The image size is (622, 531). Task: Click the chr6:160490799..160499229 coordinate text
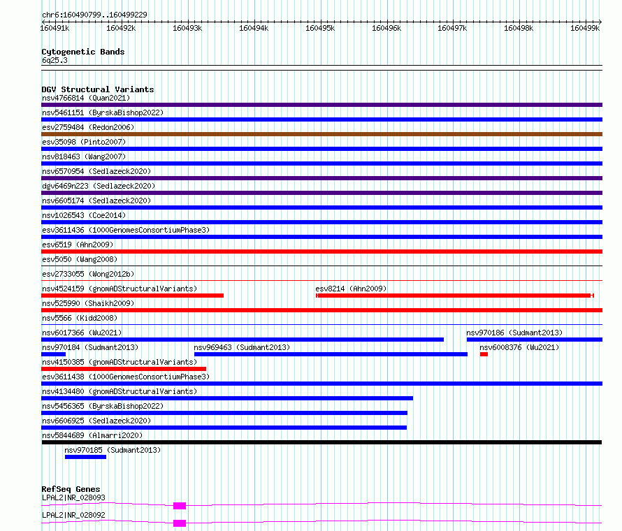pyautogui.click(x=94, y=15)
